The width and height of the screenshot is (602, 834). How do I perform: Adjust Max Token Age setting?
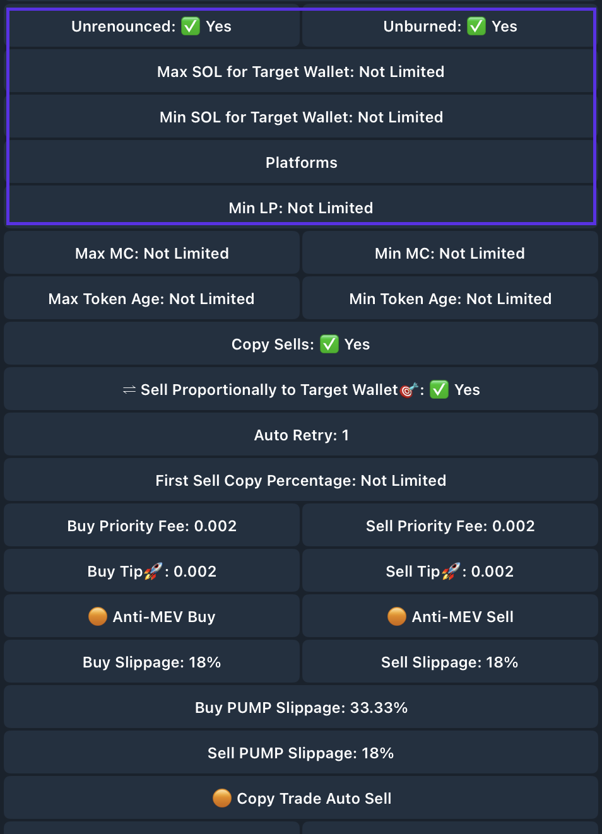pyautogui.click(x=151, y=299)
